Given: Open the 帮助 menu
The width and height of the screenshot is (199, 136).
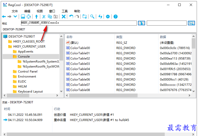Looking at the screenshot, I should click(77, 11).
